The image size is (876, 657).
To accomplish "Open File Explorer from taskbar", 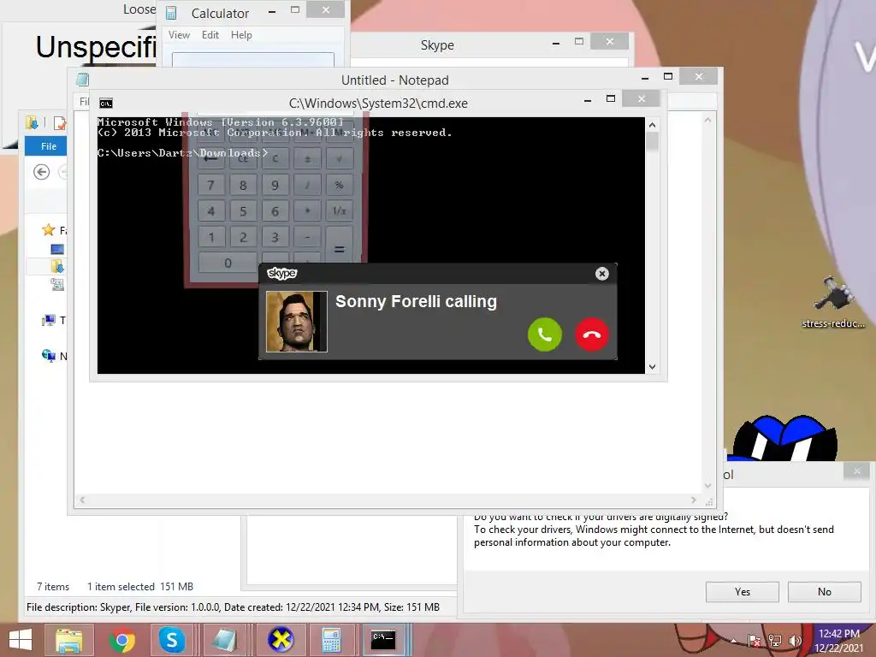I will pos(68,640).
